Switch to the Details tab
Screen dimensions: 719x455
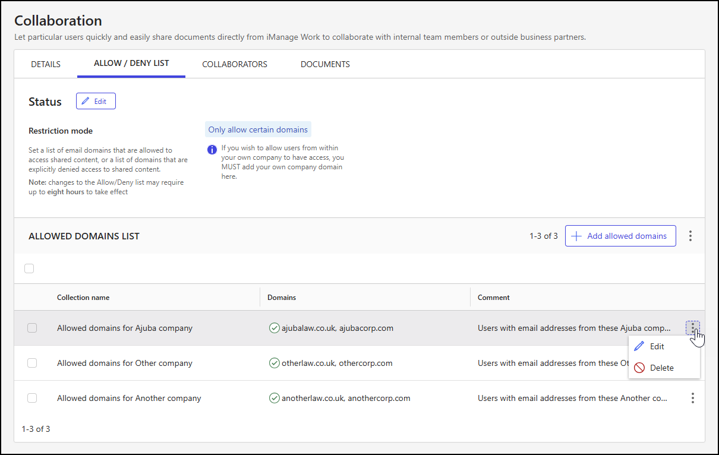[46, 64]
